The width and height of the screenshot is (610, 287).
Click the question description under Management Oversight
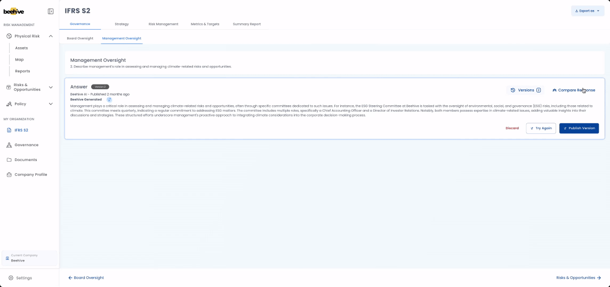coord(151,67)
